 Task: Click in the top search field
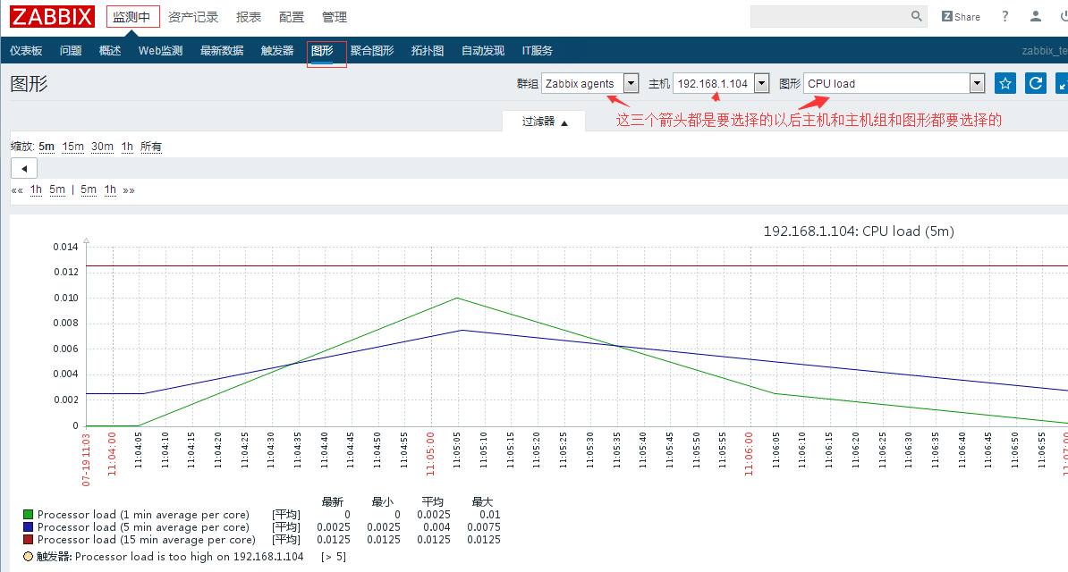click(x=827, y=16)
